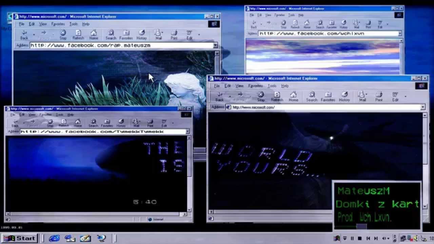This screenshot has height=244, width=434.
Task: Click Print in the WORLD YOURS window
Action: coord(379,97)
